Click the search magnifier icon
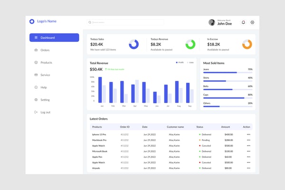 [x=90, y=22]
